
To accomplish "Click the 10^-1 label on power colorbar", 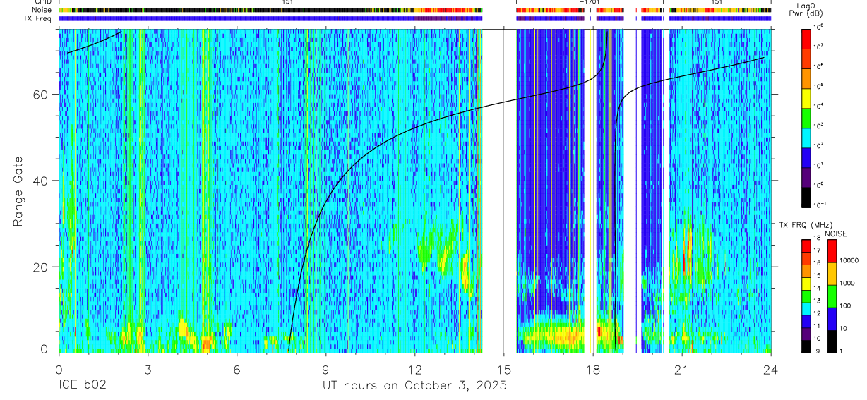I will [x=820, y=205].
